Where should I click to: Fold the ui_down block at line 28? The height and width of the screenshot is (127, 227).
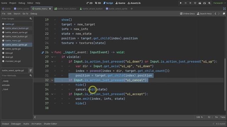point(52,62)
